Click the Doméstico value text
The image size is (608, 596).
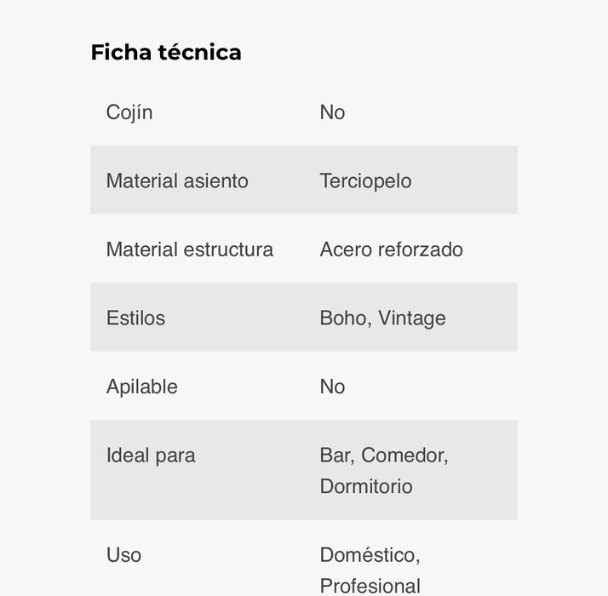(x=370, y=555)
